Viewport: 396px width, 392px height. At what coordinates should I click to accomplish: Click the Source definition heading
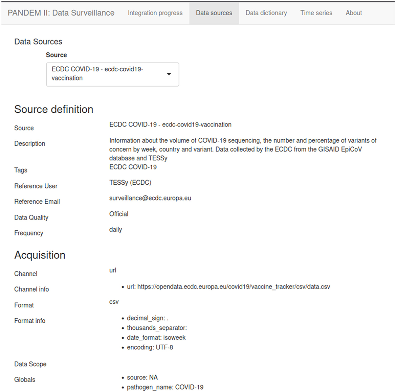coord(54,109)
